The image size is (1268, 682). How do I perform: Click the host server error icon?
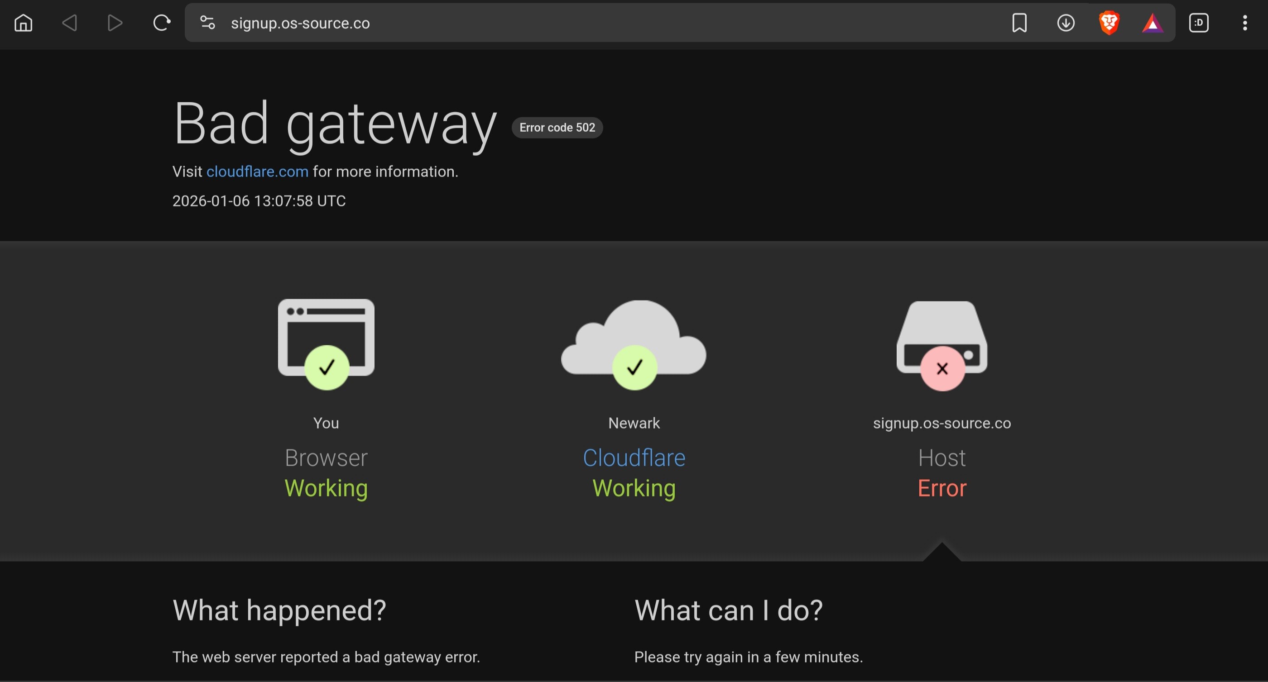(x=941, y=343)
